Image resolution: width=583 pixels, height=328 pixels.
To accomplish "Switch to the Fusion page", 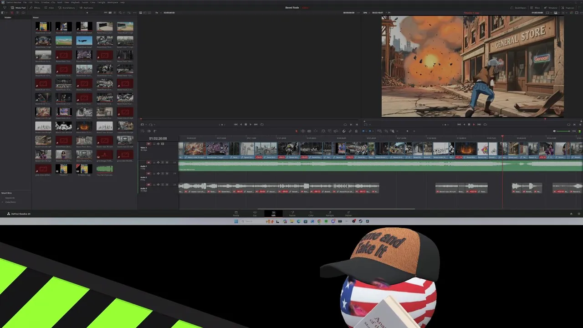I will pyautogui.click(x=292, y=214).
